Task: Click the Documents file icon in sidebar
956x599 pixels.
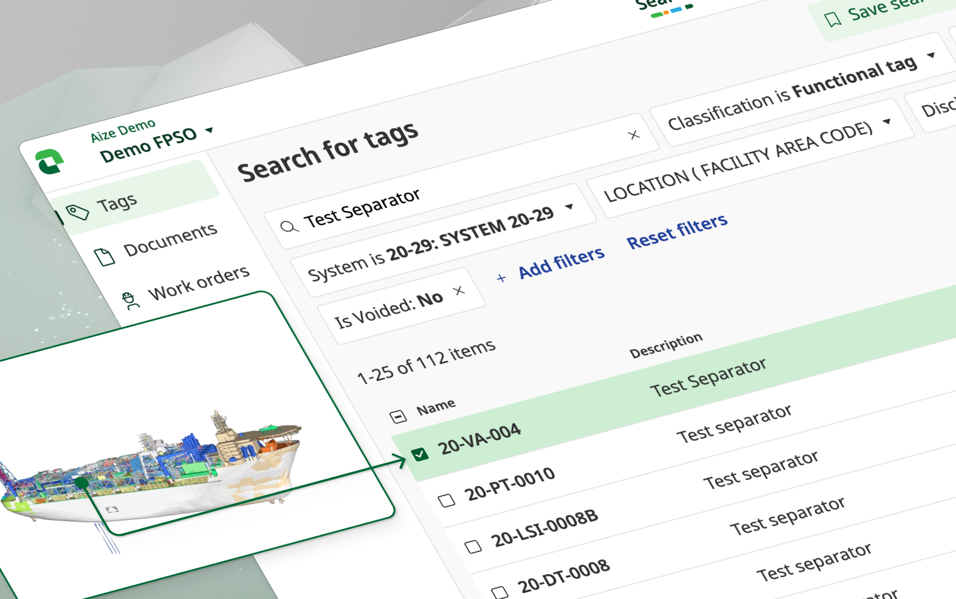Action: click(105, 257)
